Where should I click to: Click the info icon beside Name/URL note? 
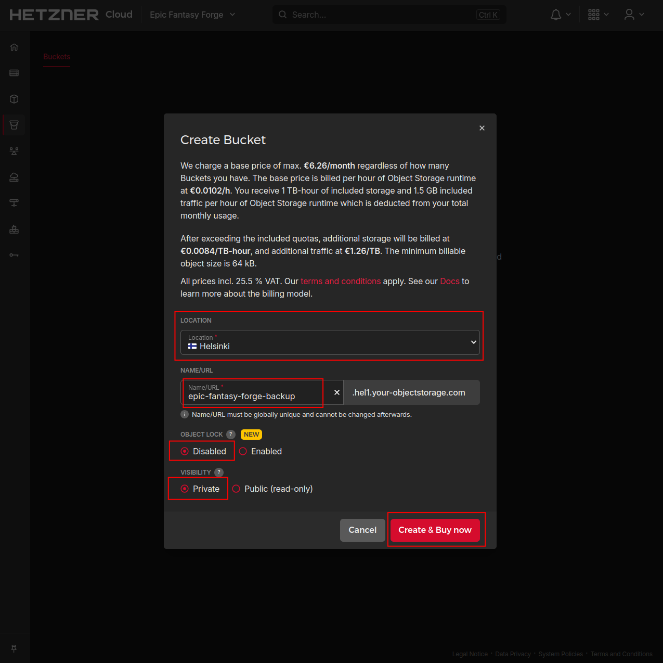pyautogui.click(x=185, y=414)
